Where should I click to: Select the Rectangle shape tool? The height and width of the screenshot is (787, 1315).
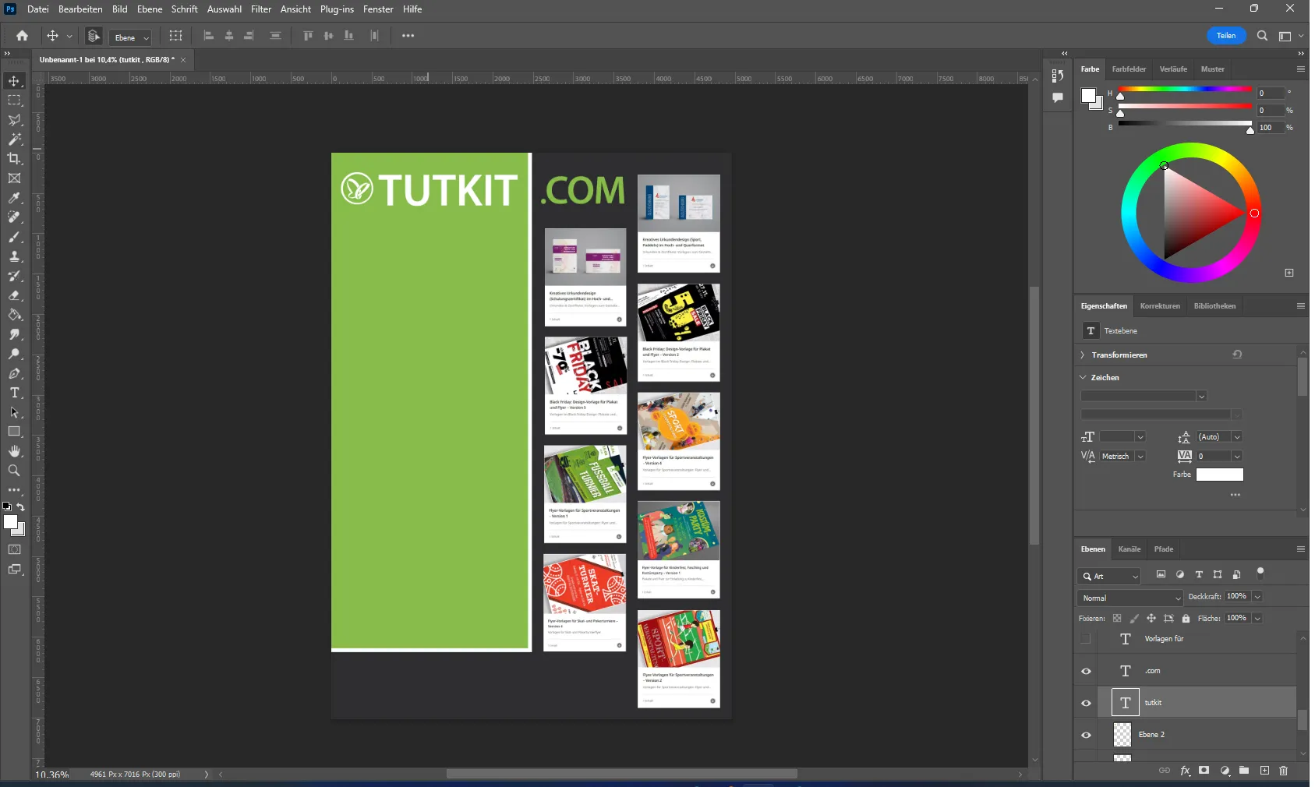click(14, 432)
